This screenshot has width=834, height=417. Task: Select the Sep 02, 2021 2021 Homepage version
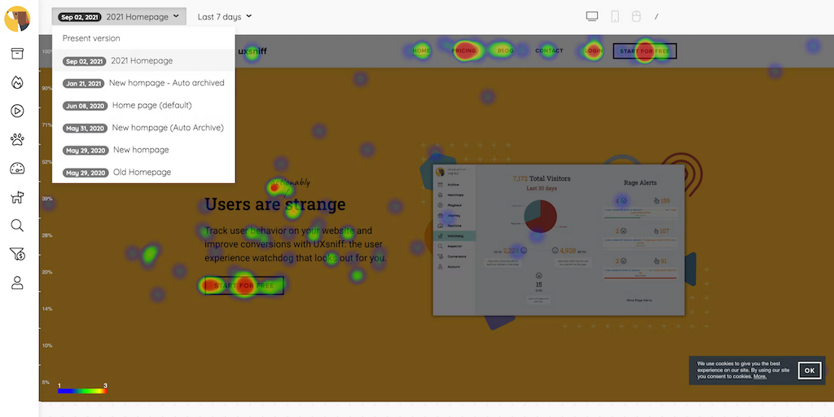click(x=143, y=60)
